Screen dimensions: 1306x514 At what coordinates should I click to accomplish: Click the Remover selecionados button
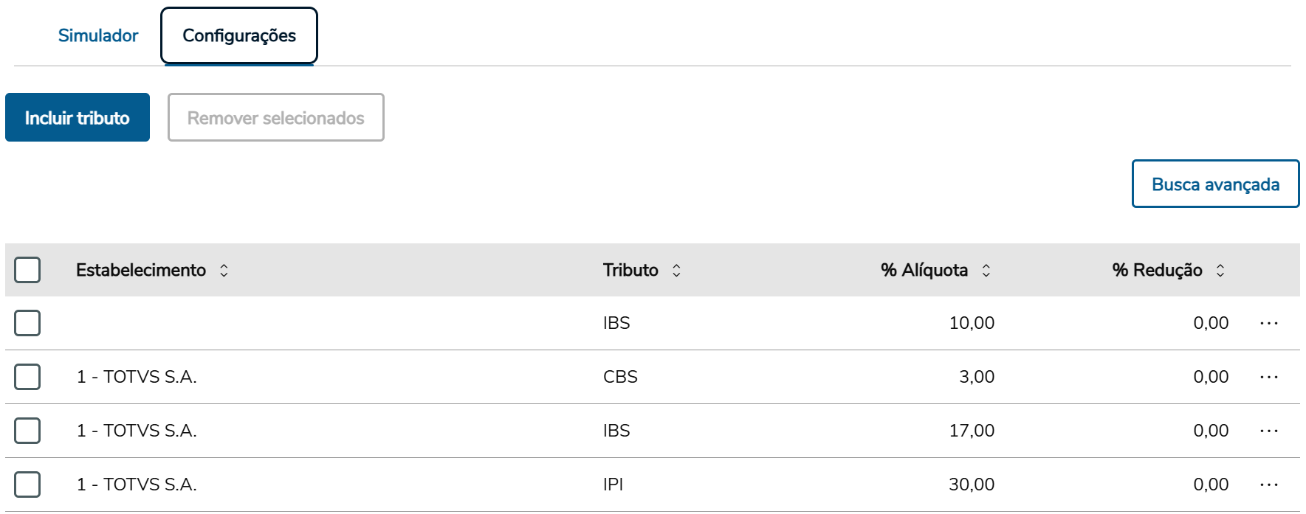pos(275,117)
